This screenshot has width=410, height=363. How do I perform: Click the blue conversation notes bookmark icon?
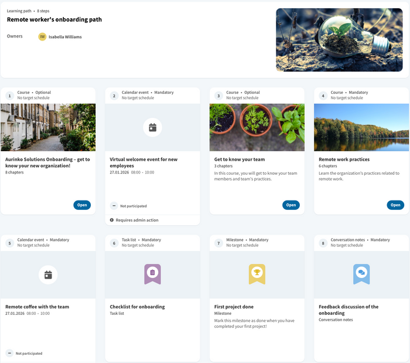click(361, 273)
